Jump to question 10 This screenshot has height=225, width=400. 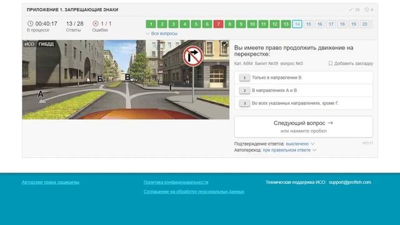click(252, 24)
